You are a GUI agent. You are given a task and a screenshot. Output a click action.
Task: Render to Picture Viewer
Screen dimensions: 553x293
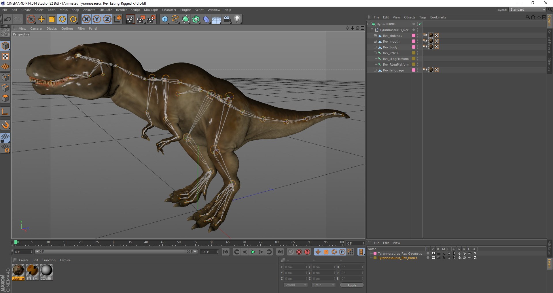141,19
